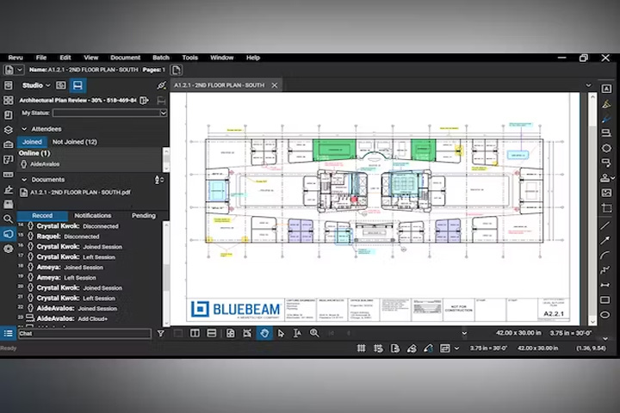The image size is (620, 413).
Task: Switch to Studio Projects view icon
Action: [61, 85]
